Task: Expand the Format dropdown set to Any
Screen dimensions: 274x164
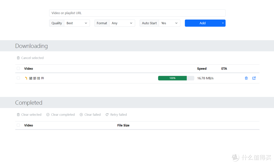Action: click(x=122, y=23)
